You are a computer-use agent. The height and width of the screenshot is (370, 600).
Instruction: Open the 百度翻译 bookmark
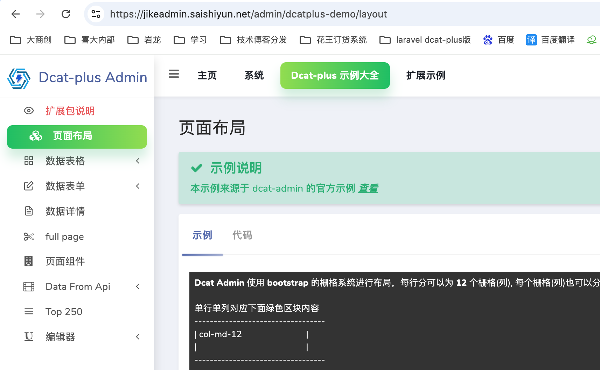click(550, 40)
